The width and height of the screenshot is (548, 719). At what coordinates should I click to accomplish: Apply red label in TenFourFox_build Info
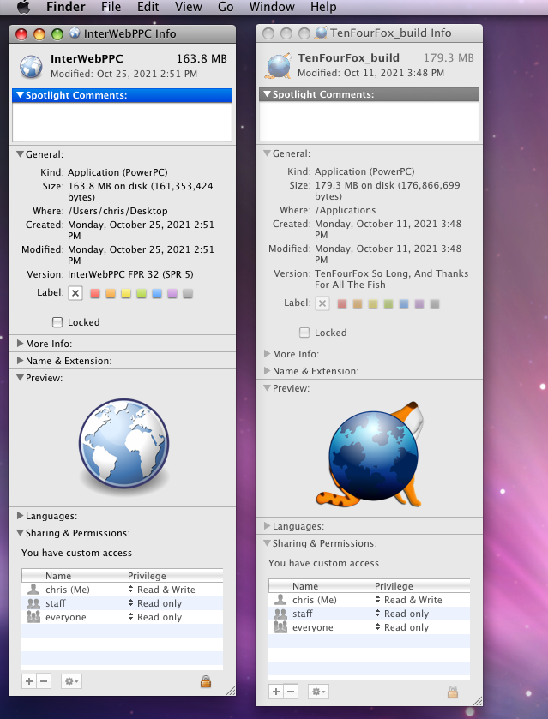pos(342,303)
